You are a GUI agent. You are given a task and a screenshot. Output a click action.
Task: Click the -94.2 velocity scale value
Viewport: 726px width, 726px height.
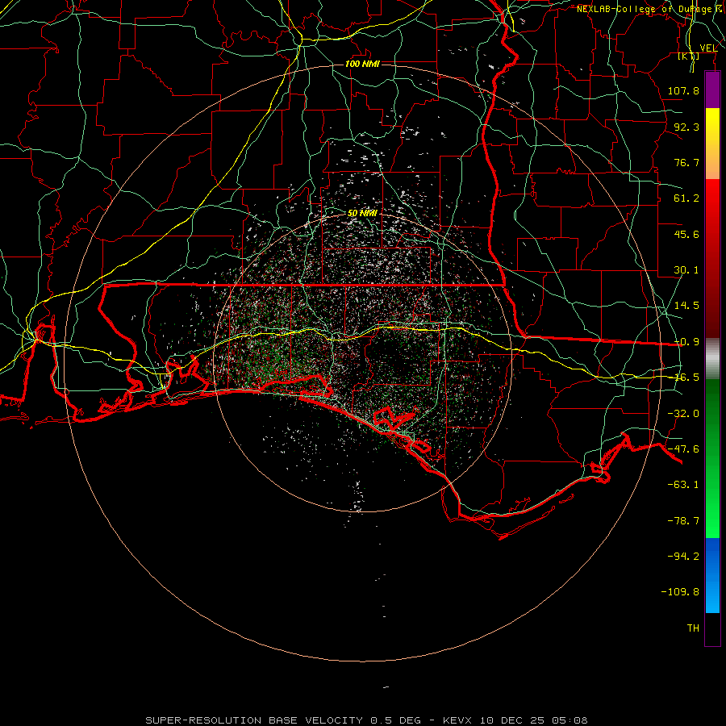tap(683, 557)
